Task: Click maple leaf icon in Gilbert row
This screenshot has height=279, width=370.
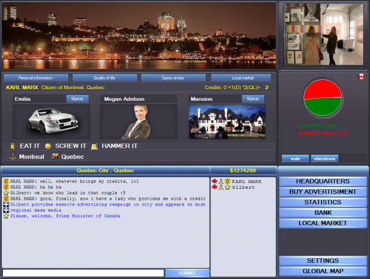Action: [214, 187]
